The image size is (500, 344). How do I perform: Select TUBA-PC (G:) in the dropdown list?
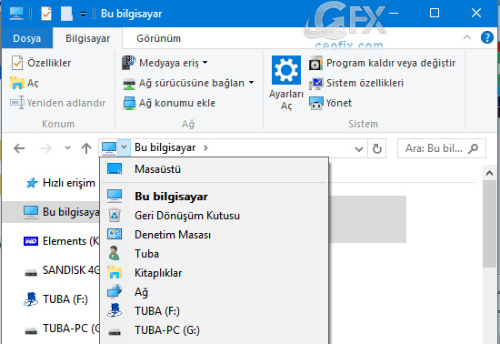click(215, 330)
